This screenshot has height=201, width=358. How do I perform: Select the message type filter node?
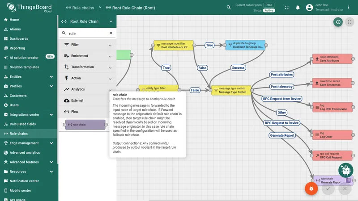click(x=173, y=45)
